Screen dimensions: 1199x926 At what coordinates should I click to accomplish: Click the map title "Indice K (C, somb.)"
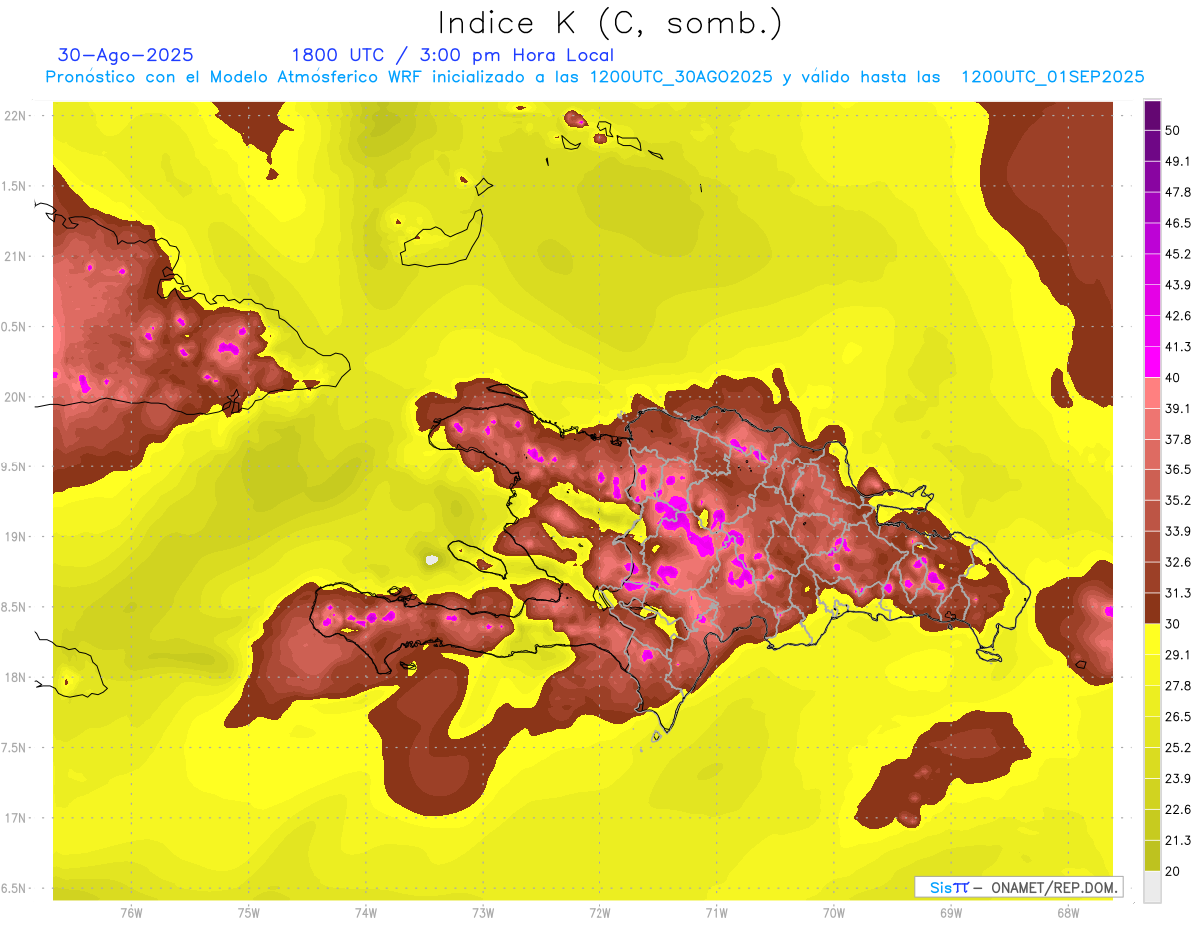click(x=609, y=23)
